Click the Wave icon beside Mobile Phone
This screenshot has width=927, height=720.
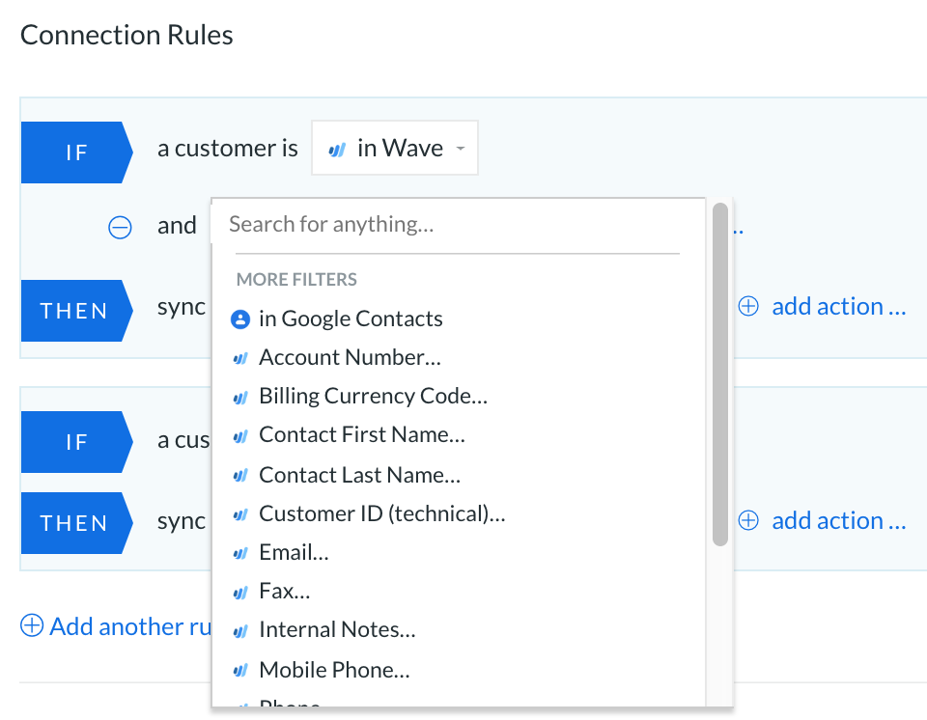(240, 671)
